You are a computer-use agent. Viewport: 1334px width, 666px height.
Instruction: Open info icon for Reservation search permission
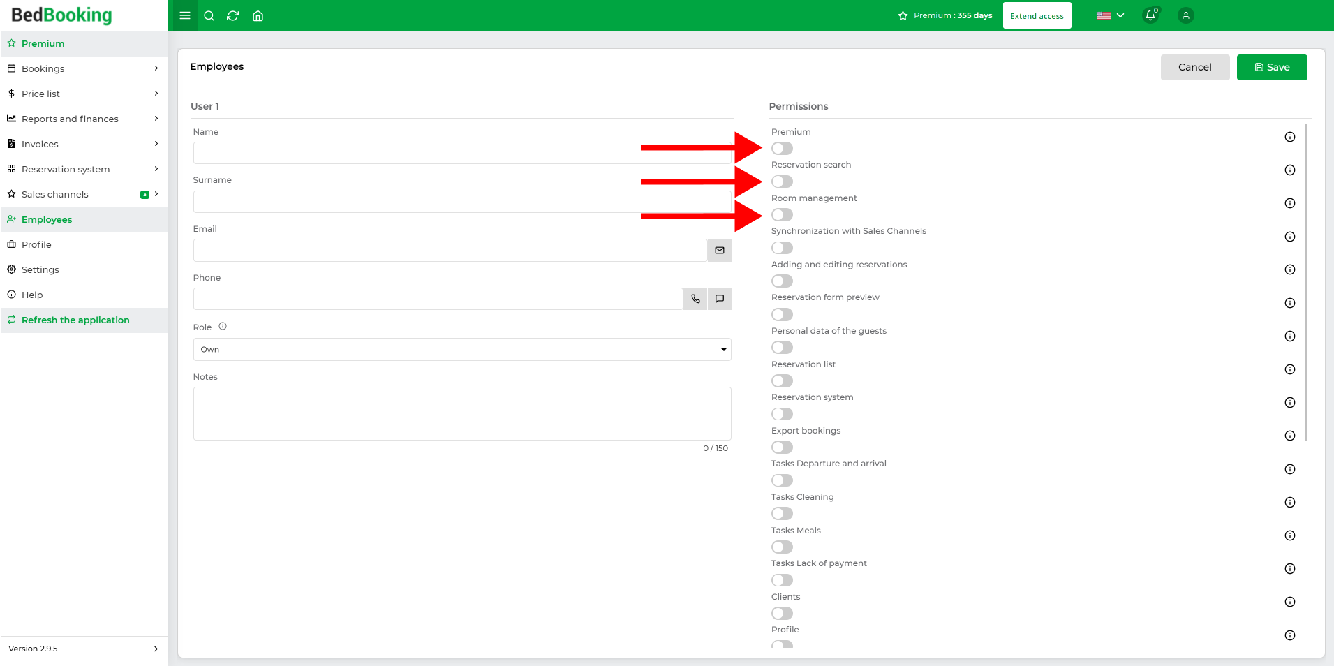point(1290,170)
